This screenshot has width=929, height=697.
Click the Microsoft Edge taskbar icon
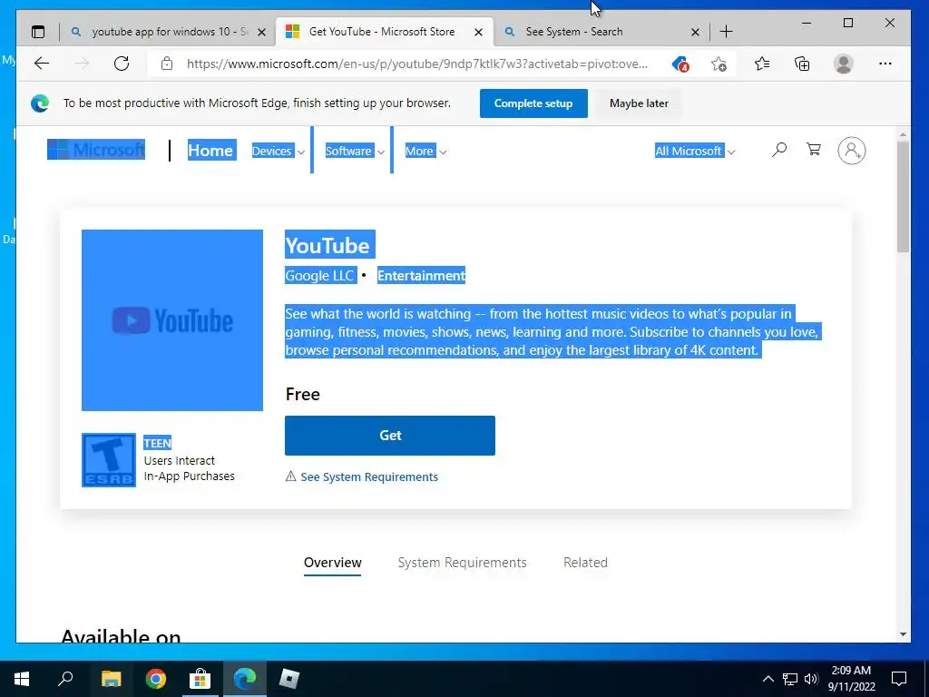point(245,679)
